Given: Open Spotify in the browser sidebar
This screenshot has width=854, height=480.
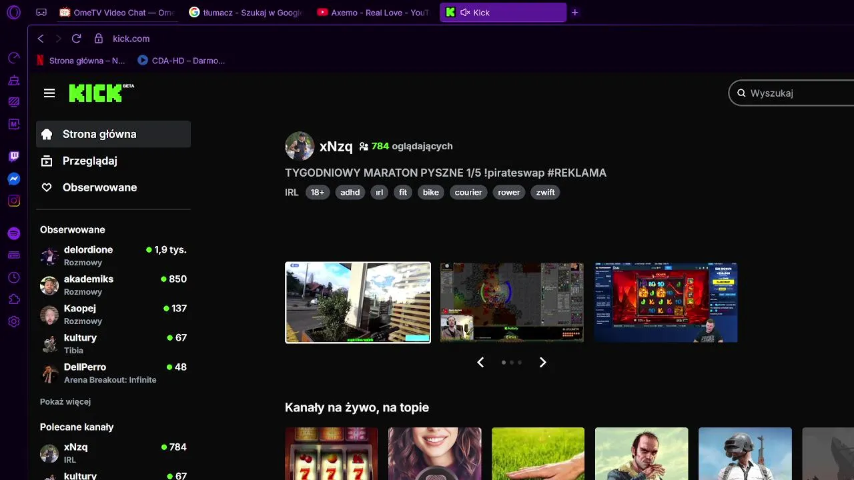Looking at the screenshot, I should [14, 233].
